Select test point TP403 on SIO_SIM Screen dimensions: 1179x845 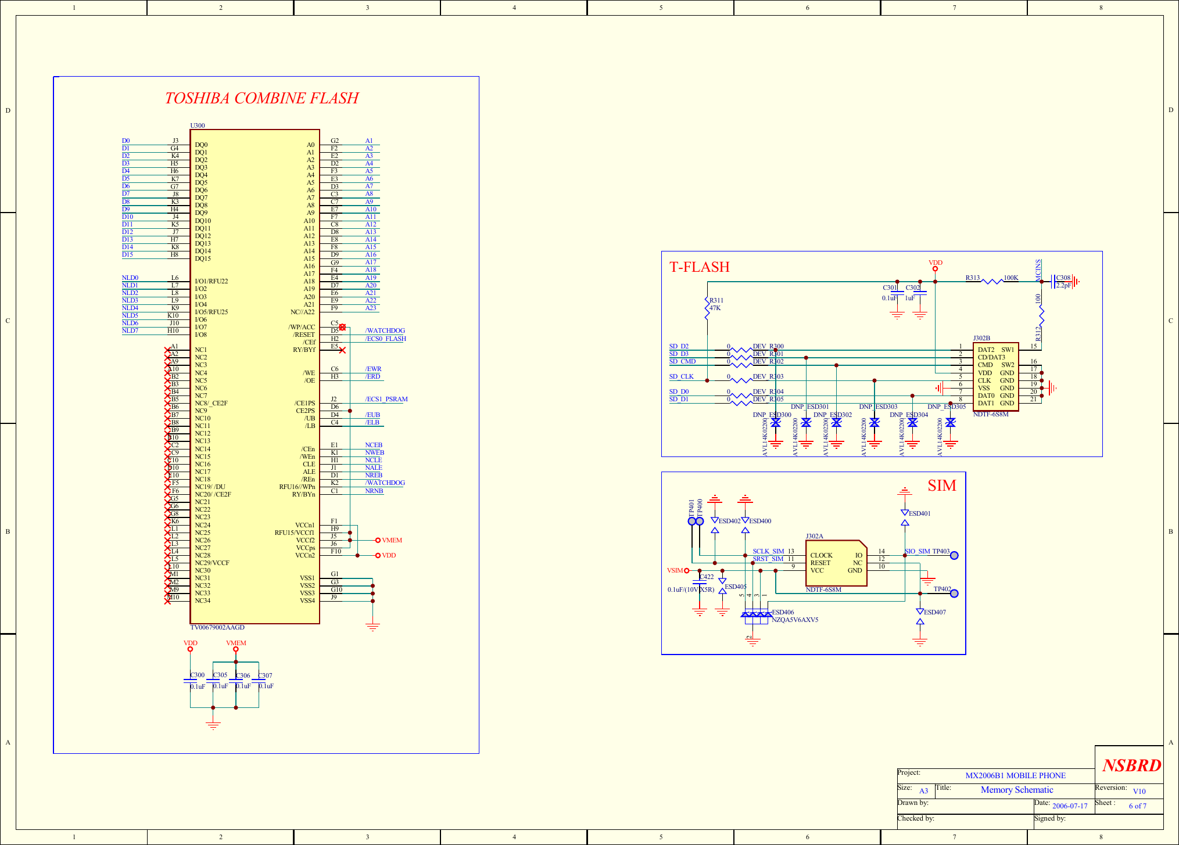pos(955,556)
